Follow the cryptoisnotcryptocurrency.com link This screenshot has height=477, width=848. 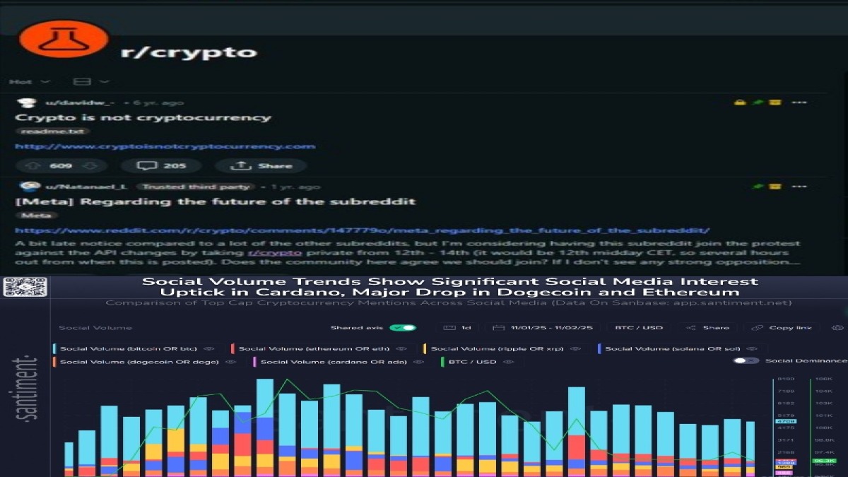pos(165,146)
